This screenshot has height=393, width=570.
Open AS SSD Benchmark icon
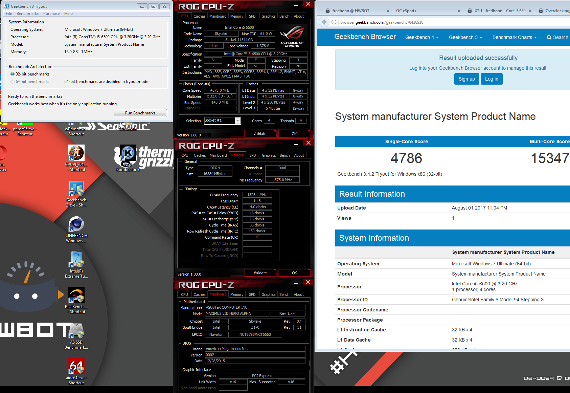tap(76, 336)
